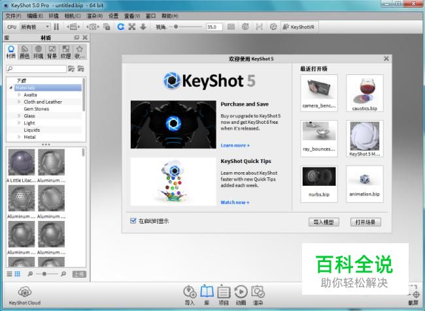
Task: Switch to the Environments (环境) library tab
Action: [38, 52]
